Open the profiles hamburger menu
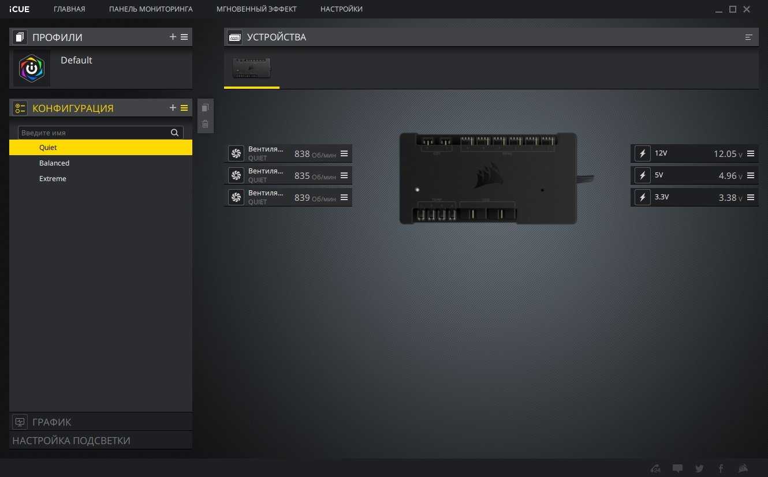Image resolution: width=768 pixels, height=477 pixels. 184,37
